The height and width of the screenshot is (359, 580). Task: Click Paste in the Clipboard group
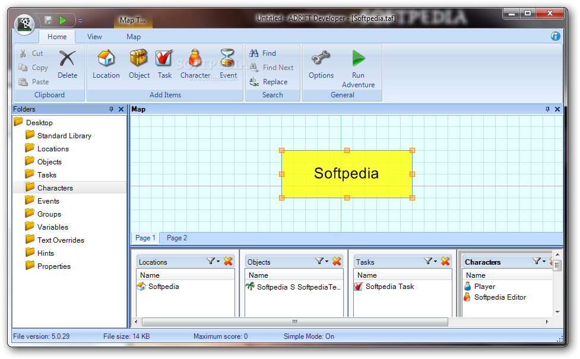click(34, 82)
